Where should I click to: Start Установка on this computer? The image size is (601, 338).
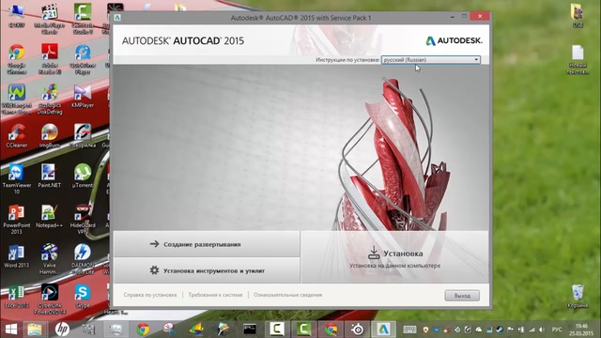pyautogui.click(x=394, y=257)
